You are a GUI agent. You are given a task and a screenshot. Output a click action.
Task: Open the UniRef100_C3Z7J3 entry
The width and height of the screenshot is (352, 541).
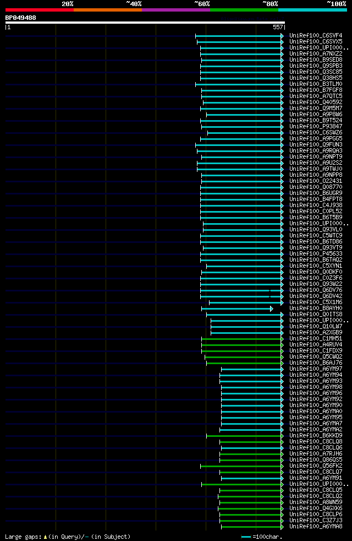point(316,521)
